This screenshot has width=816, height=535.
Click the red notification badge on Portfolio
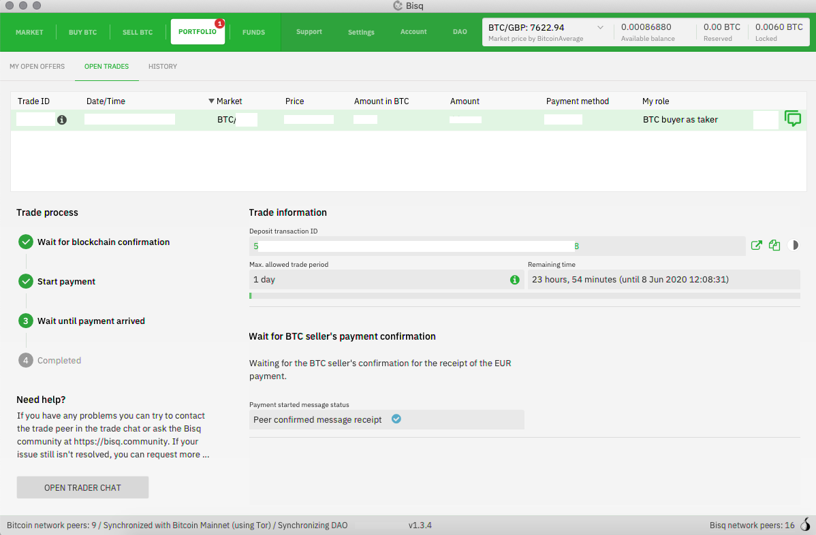click(219, 23)
